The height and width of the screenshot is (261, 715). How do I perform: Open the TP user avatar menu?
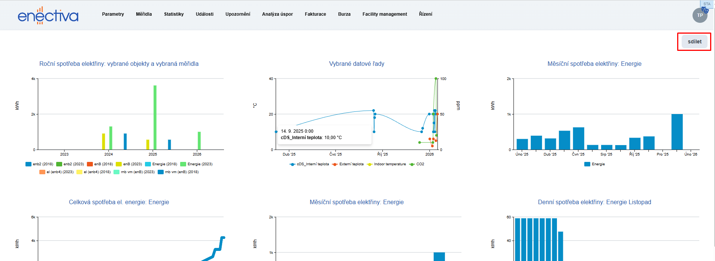[699, 16]
